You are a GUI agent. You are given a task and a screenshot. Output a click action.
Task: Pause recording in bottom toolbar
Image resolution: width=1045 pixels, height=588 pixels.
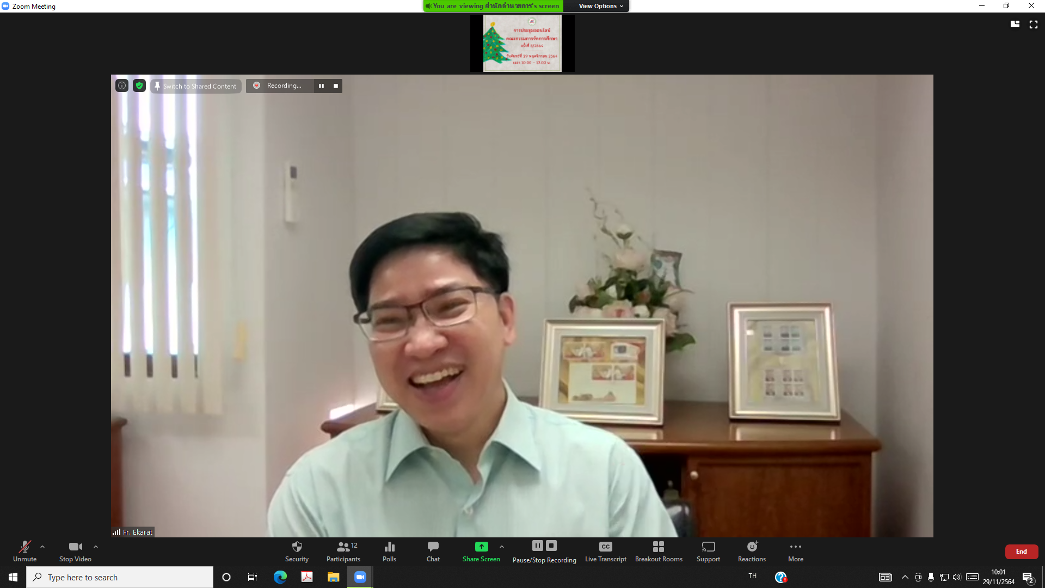coord(538,546)
